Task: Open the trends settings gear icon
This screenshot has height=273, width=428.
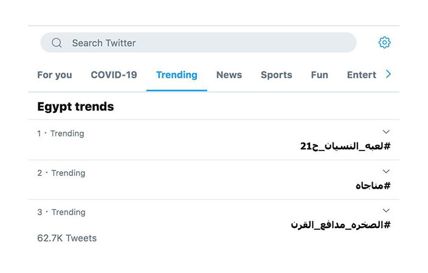Action: (x=384, y=42)
